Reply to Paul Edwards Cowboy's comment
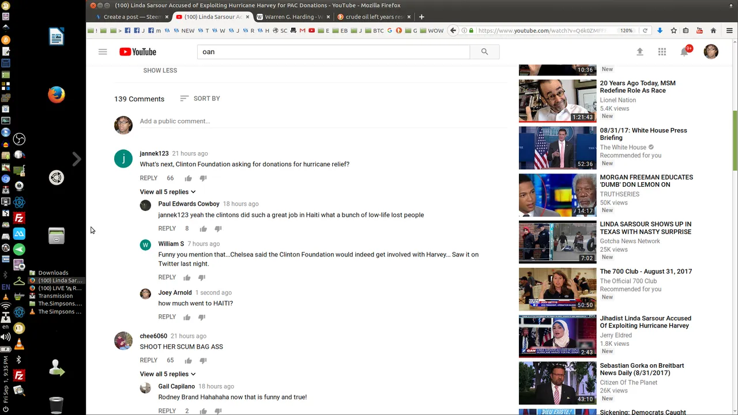This screenshot has width=738, height=415. click(167, 229)
